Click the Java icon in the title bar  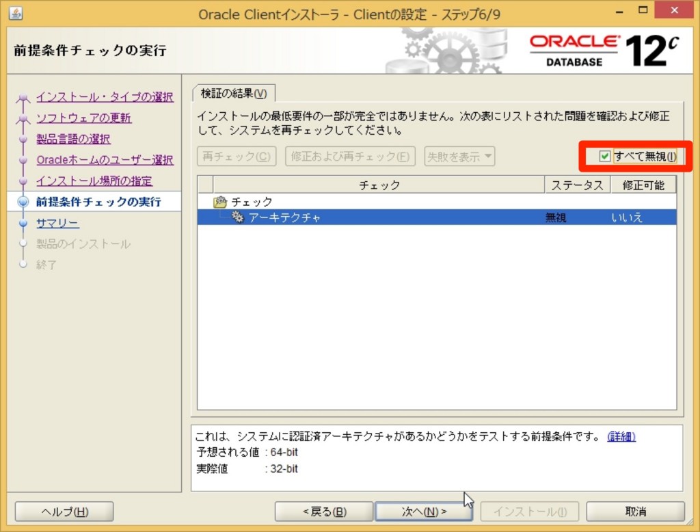16,14
